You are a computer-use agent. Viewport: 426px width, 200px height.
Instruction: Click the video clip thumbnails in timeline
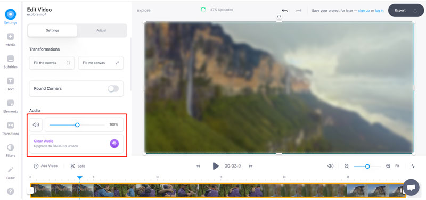point(218,190)
